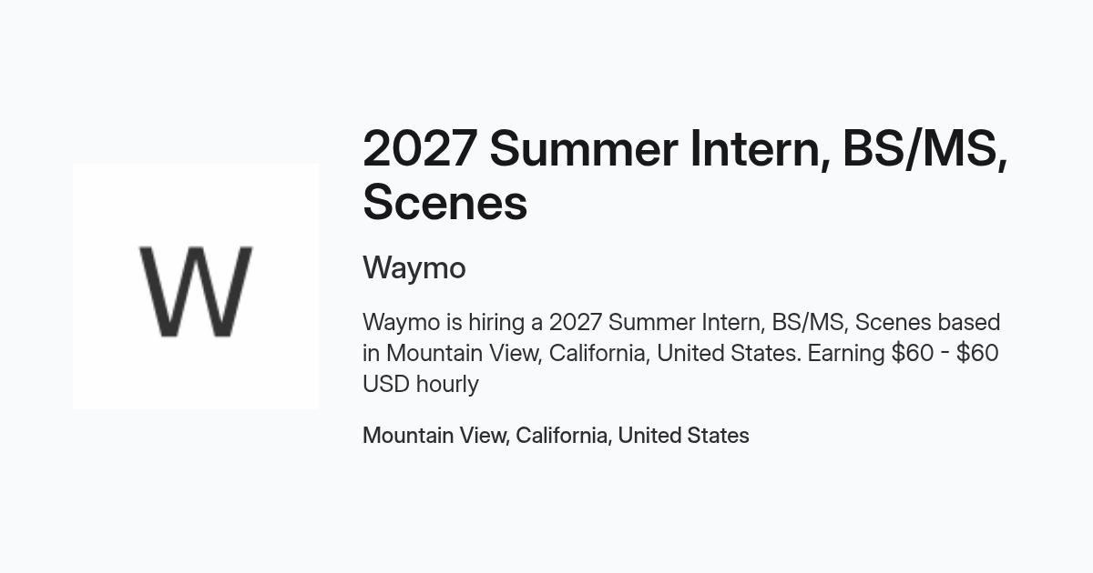Click the bold Mountain View location line
This screenshot has height=573, width=1093.
coord(556,436)
